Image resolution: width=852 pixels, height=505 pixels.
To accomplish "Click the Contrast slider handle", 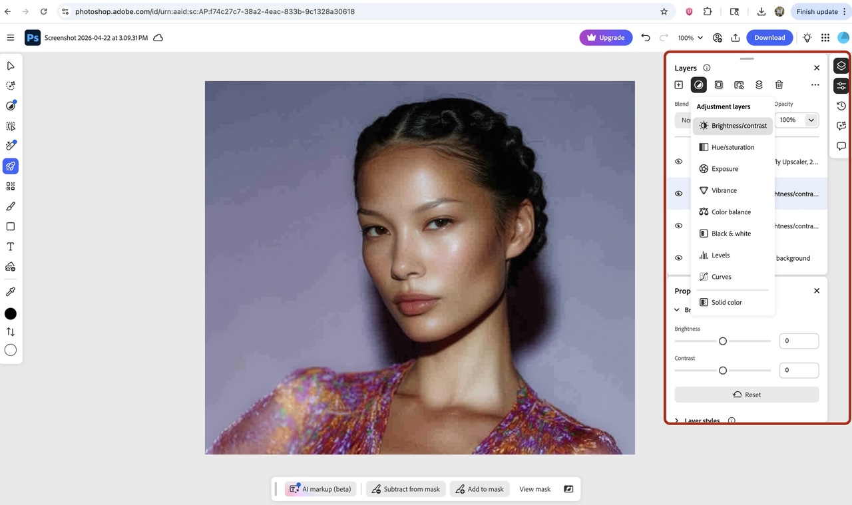I will click(723, 371).
